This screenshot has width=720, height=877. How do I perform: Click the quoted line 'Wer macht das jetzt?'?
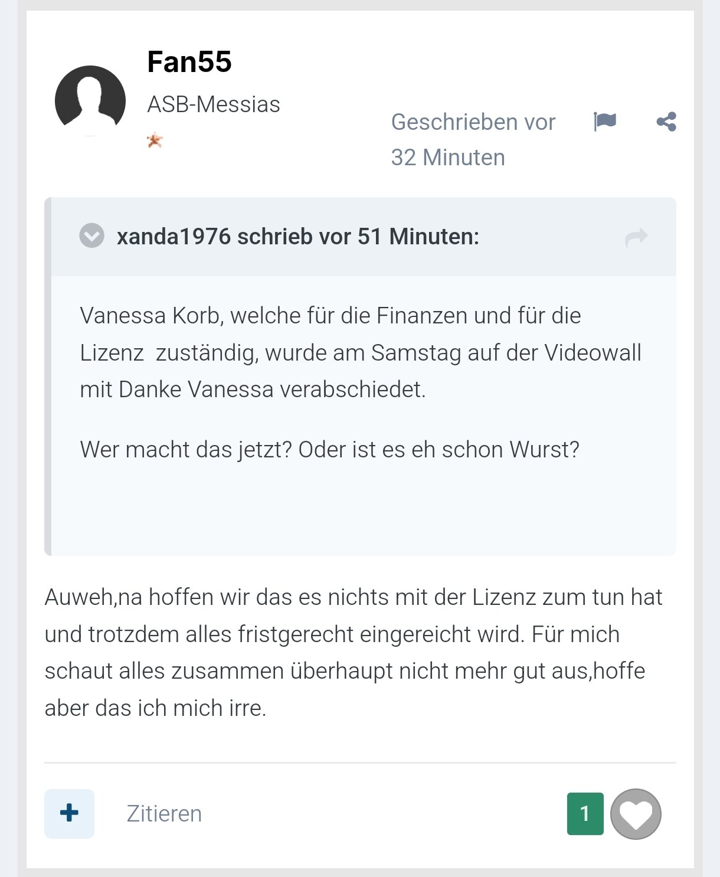[x=329, y=450]
